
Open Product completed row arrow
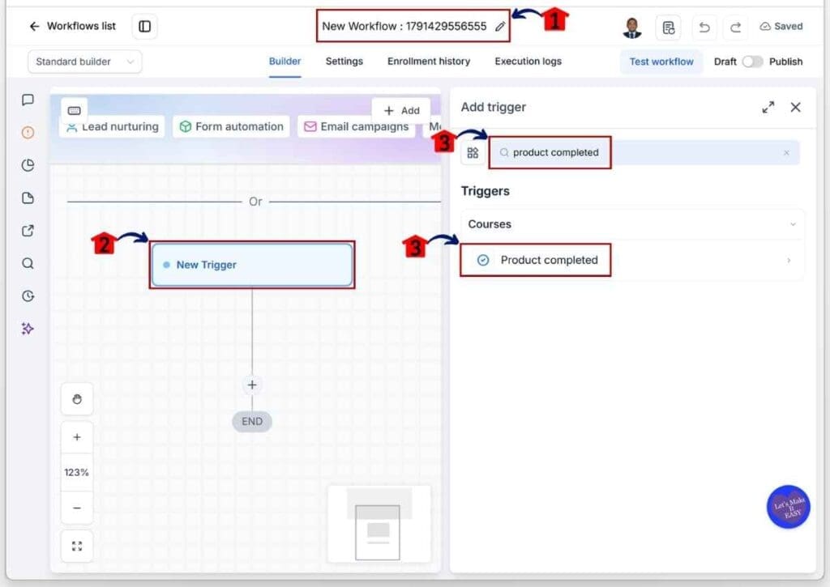point(789,260)
